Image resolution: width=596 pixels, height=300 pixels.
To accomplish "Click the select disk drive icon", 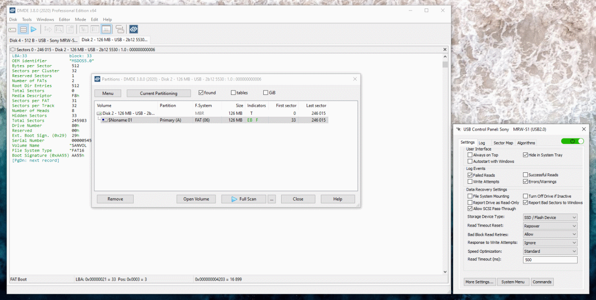I will coord(12,29).
